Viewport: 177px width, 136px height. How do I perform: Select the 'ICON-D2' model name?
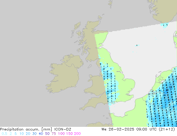[x=63, y=129]
